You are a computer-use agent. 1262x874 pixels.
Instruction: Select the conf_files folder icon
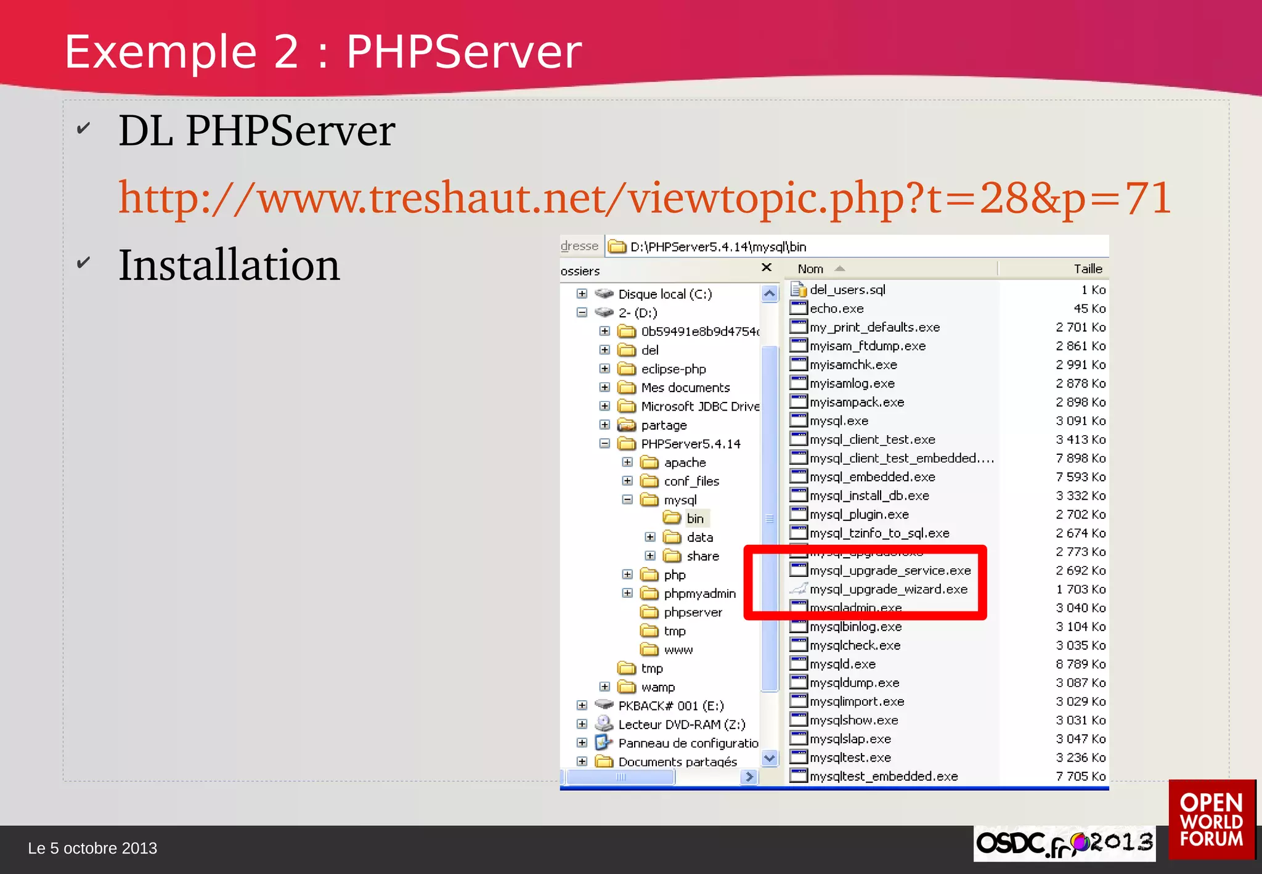[649, 481]
